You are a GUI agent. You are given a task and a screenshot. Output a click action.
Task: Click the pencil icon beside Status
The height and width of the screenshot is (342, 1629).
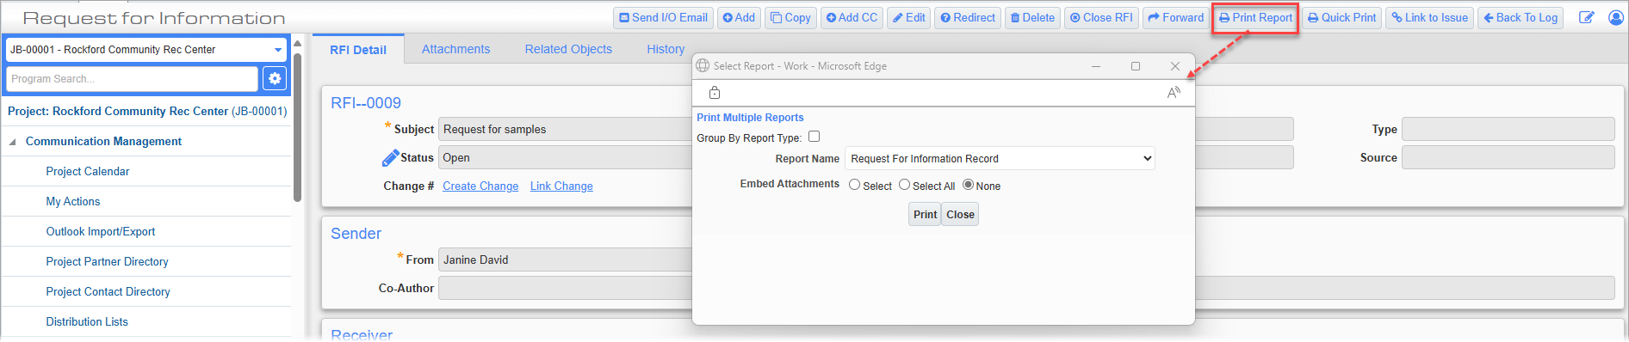(390, 158)
